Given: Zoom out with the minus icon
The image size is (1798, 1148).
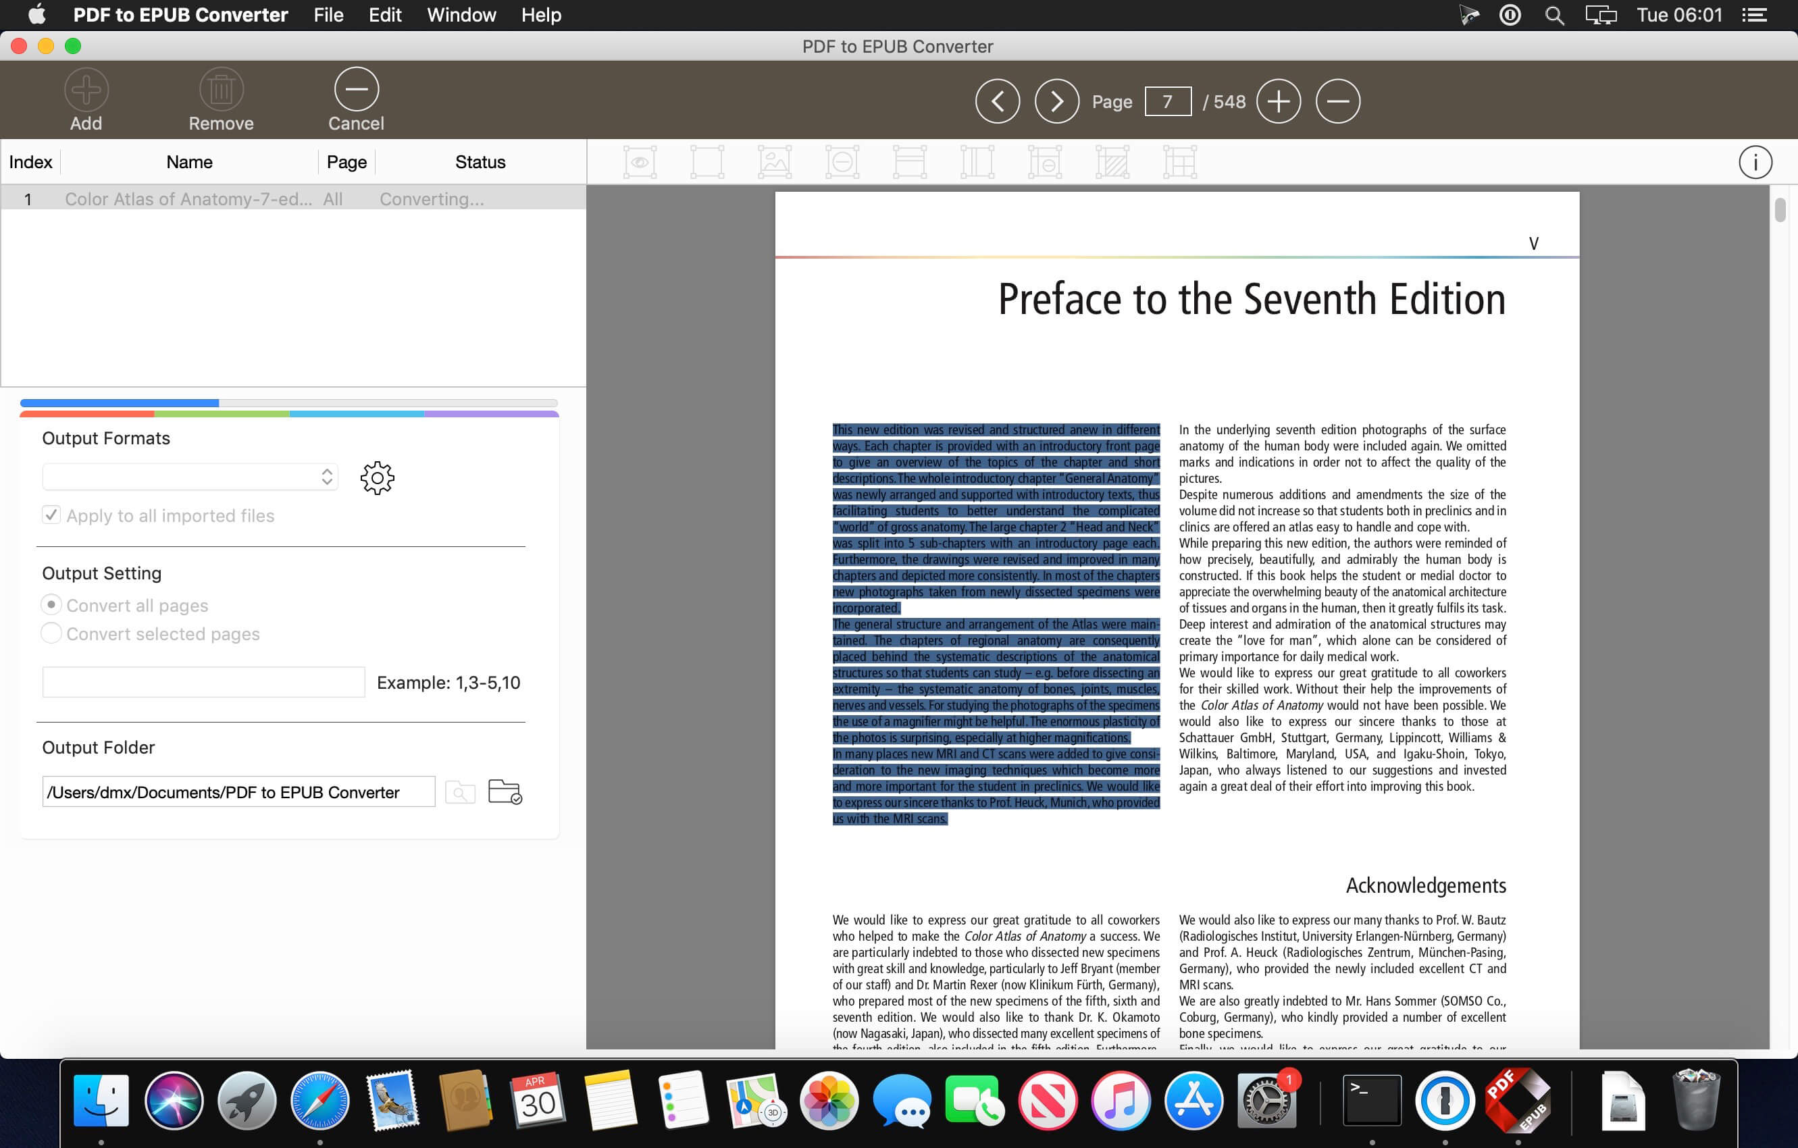Looking at the screenshot, I should 1337,101.
